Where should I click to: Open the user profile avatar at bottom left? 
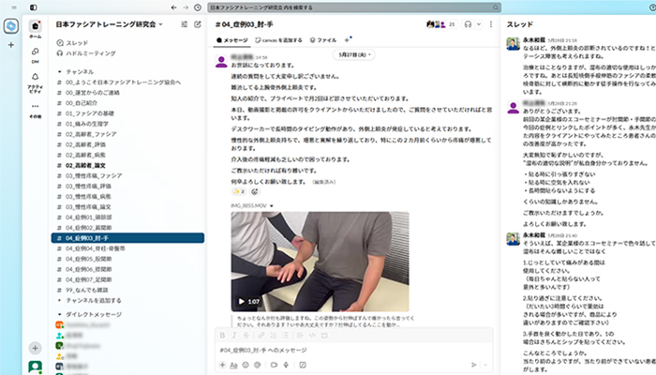(x=36, y=367)
